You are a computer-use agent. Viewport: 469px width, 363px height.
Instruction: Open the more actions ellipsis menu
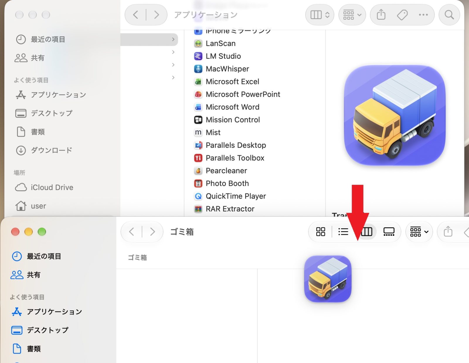click(423, 15)
